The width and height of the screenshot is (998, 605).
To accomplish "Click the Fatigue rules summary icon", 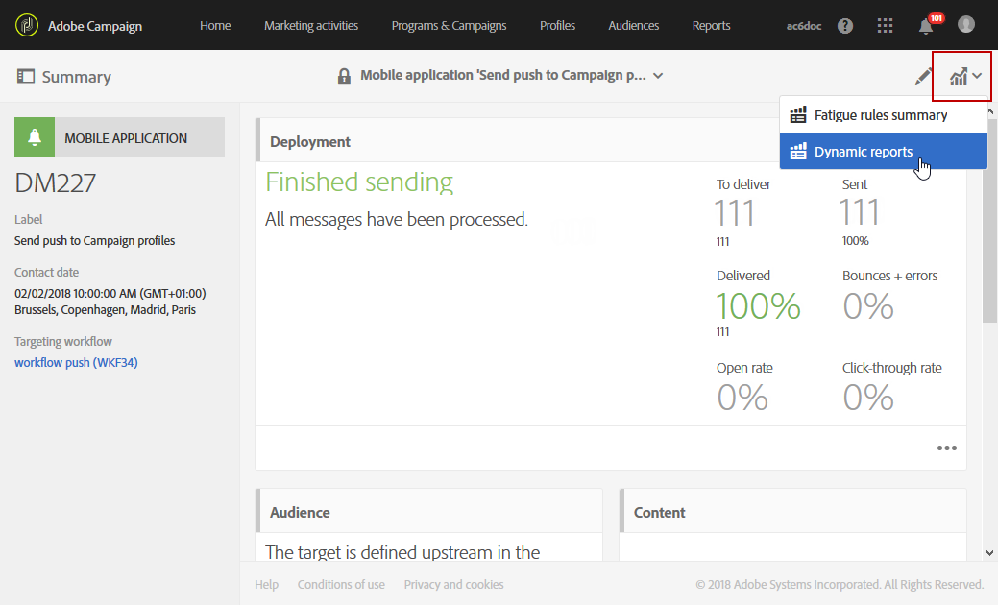I will coord(797,115).
